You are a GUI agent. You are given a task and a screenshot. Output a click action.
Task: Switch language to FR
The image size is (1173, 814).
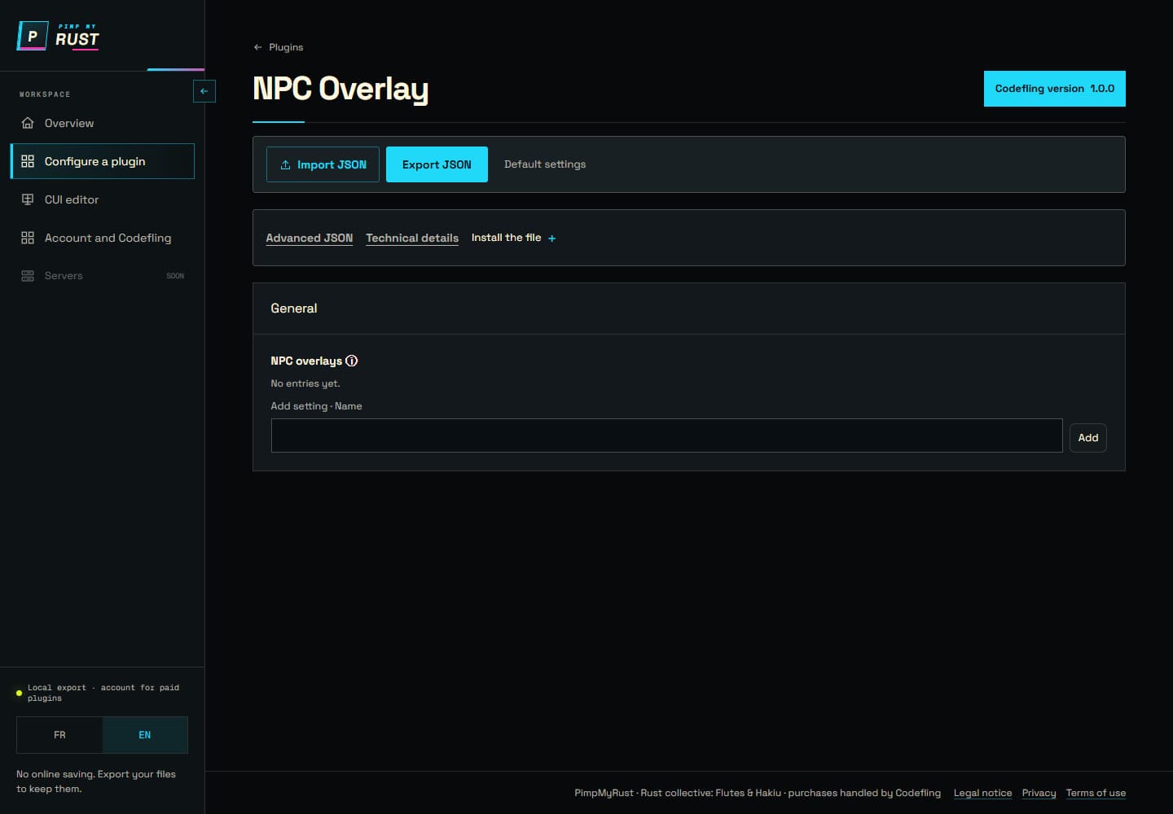pos(59,735)
